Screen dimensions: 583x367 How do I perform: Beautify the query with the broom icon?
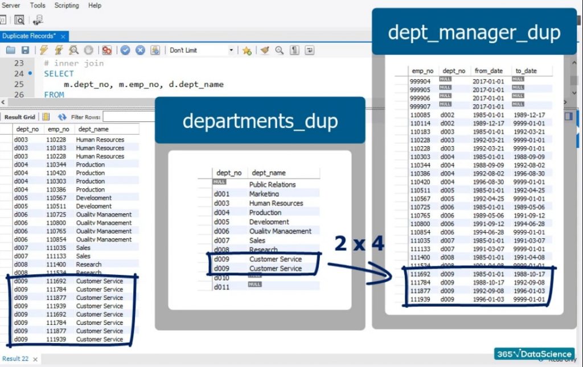click(263, 50)
